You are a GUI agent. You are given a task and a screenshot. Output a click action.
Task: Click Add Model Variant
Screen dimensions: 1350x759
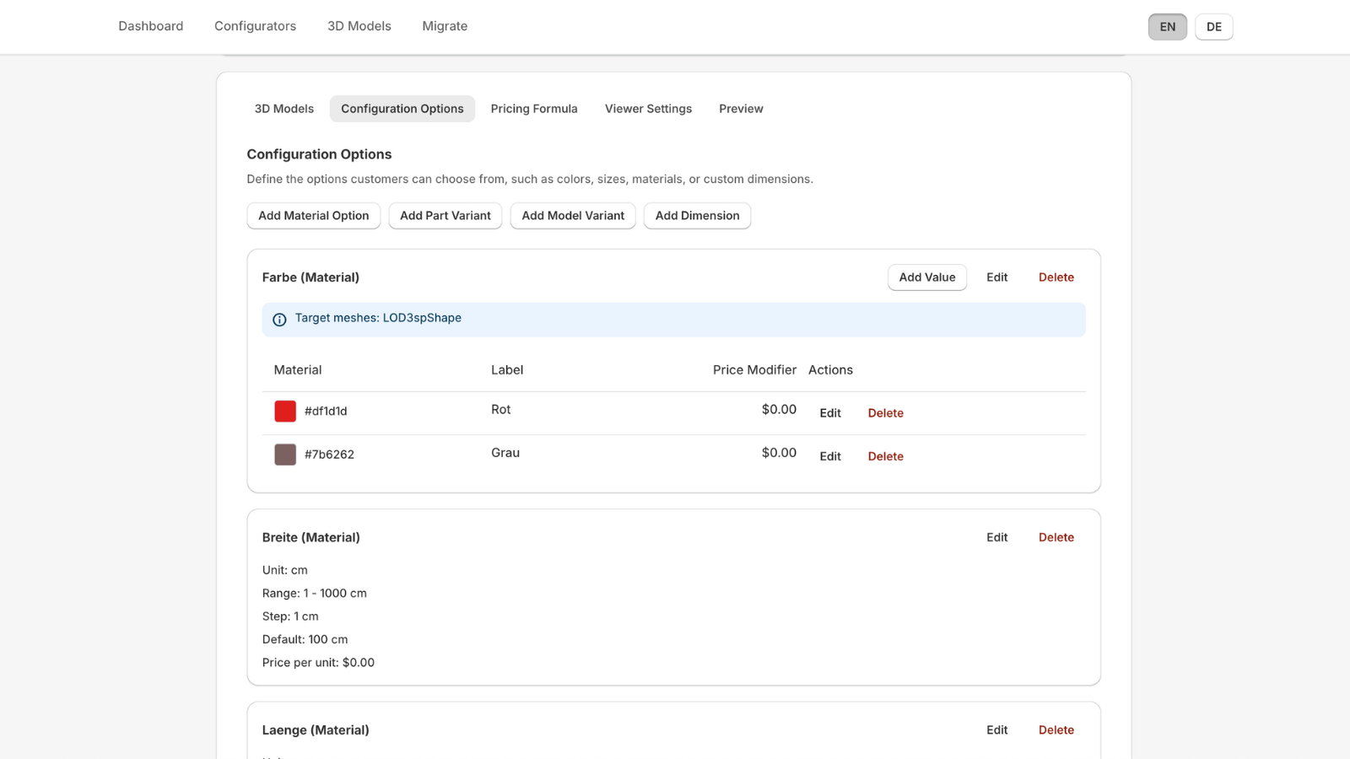572,216
